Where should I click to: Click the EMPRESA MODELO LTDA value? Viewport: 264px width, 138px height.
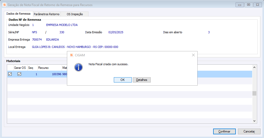(62, 25)
